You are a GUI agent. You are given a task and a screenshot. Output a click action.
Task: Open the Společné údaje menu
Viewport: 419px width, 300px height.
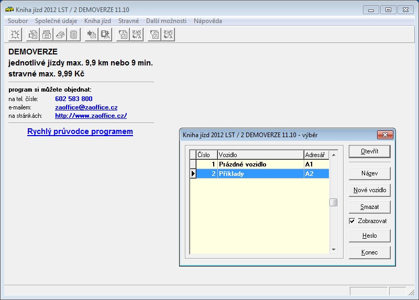coord(56,21)
